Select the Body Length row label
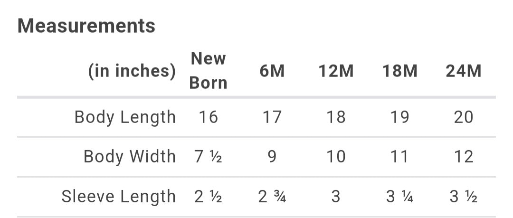513x218 pixels. point(125,117)
